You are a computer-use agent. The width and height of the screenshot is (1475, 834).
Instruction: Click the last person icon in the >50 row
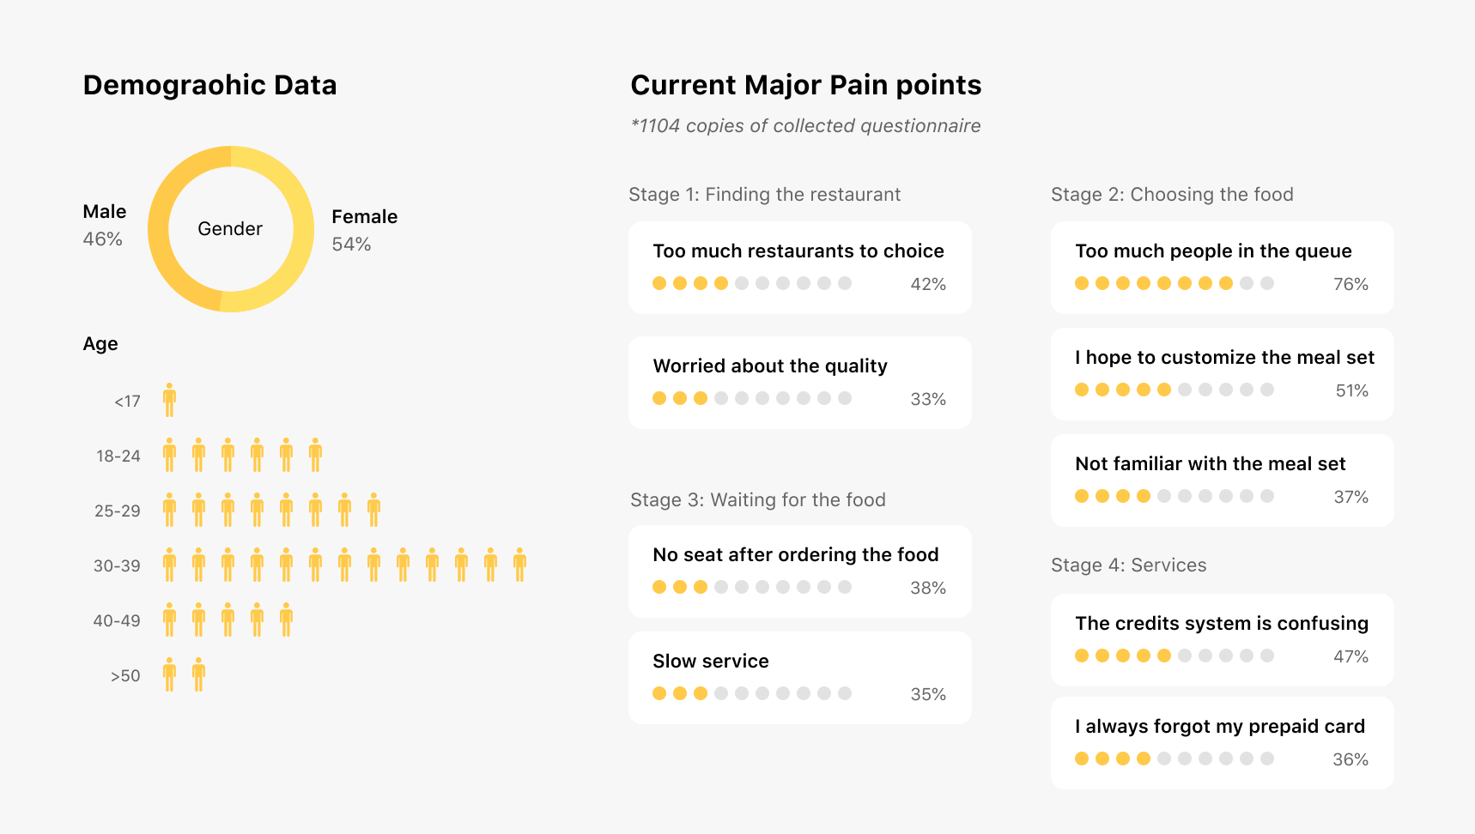pos(198,674)
